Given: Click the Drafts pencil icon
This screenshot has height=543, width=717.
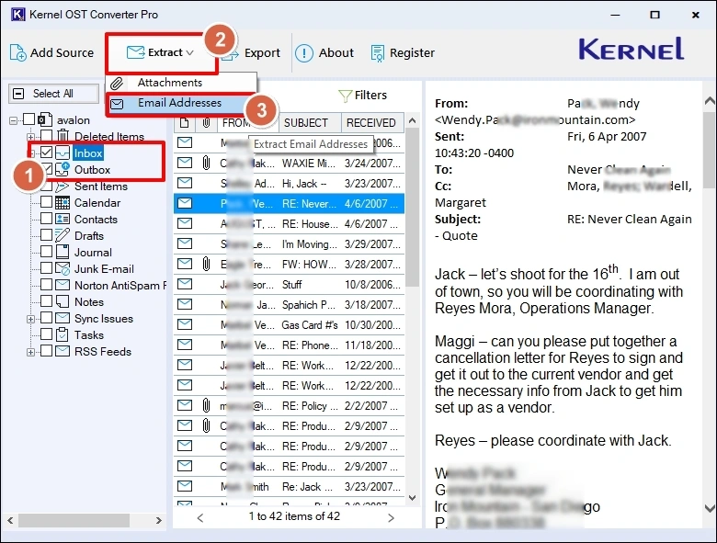Looking at the screenshot, I should click(63, 235).
